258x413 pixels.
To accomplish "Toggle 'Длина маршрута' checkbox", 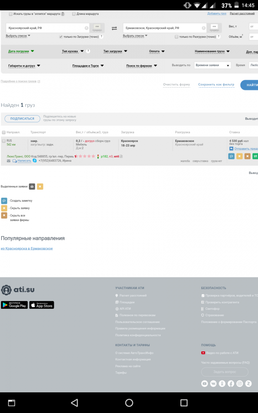I will pyautogui.click(x=74, y=14).
